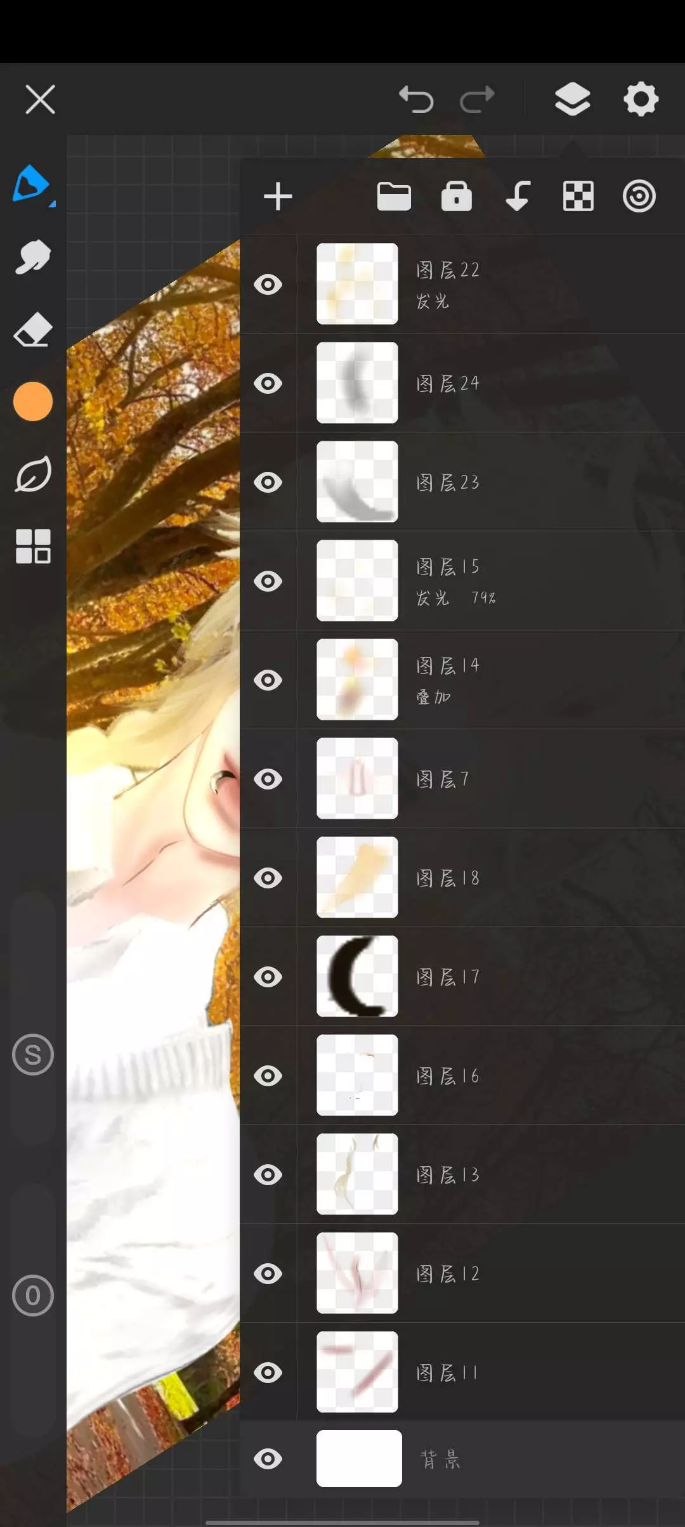Add a new layer with plus button
The height and width of the screenshot is (1527, 685).
(278, 196)
